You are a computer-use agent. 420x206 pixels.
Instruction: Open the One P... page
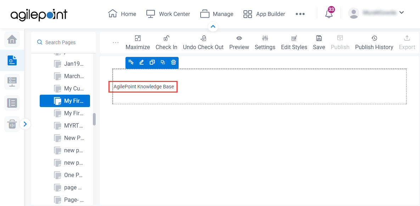click(69, 175)
